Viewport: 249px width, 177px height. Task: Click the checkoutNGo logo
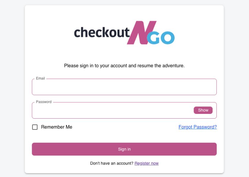124,32
